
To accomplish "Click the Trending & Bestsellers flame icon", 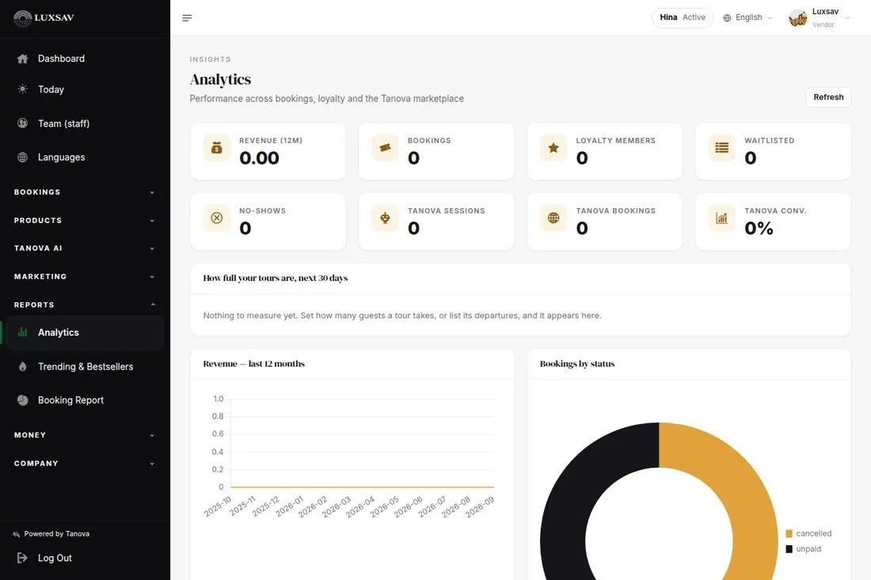I will click(x=22, y=366).
